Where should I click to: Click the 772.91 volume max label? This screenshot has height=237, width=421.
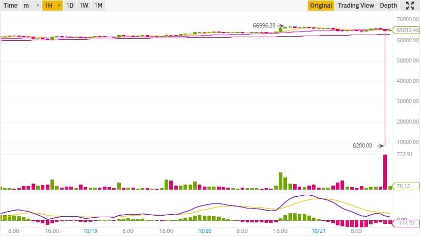pyautogui.click(x=405, y=154)
